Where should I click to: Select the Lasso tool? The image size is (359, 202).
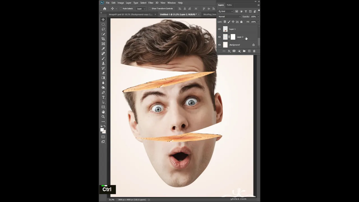pos(103,29)
